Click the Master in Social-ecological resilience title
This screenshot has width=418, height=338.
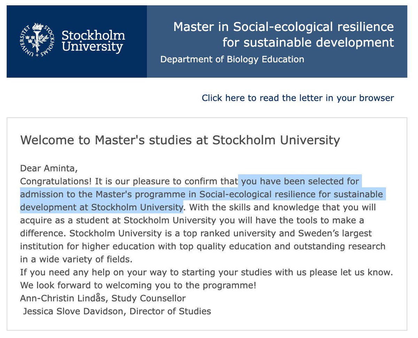pyautogui.click(x=284, y=27)
